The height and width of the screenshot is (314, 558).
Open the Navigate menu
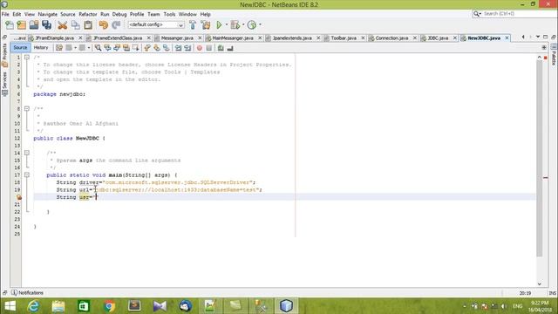pyautogui.click(x=48, y=14)
